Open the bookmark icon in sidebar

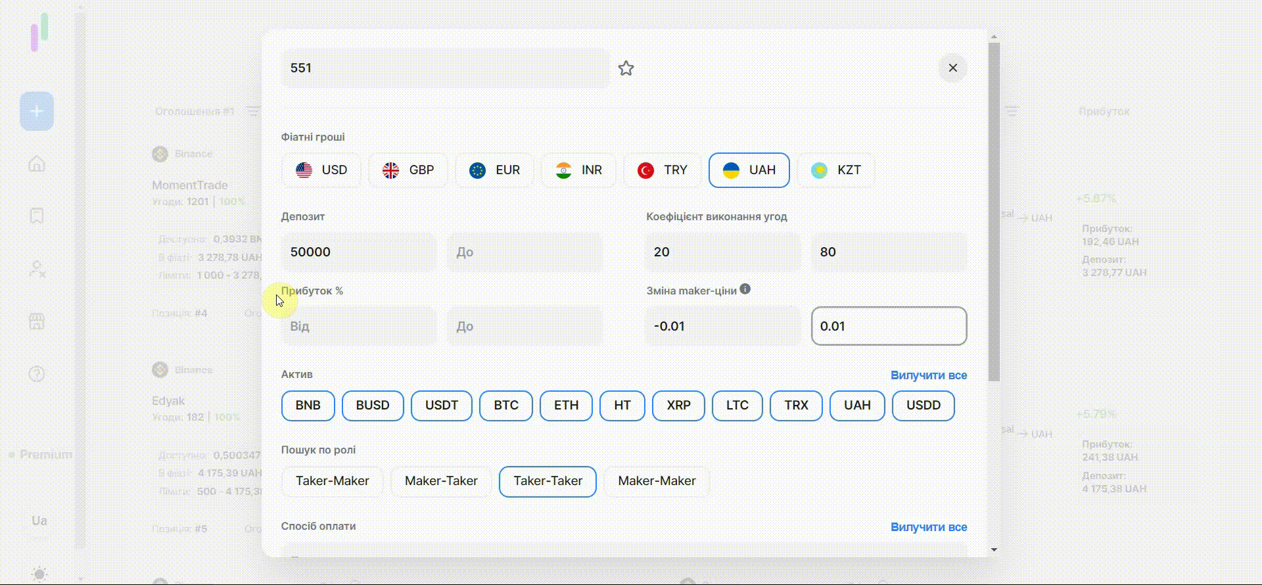click(x=37, y=216)
